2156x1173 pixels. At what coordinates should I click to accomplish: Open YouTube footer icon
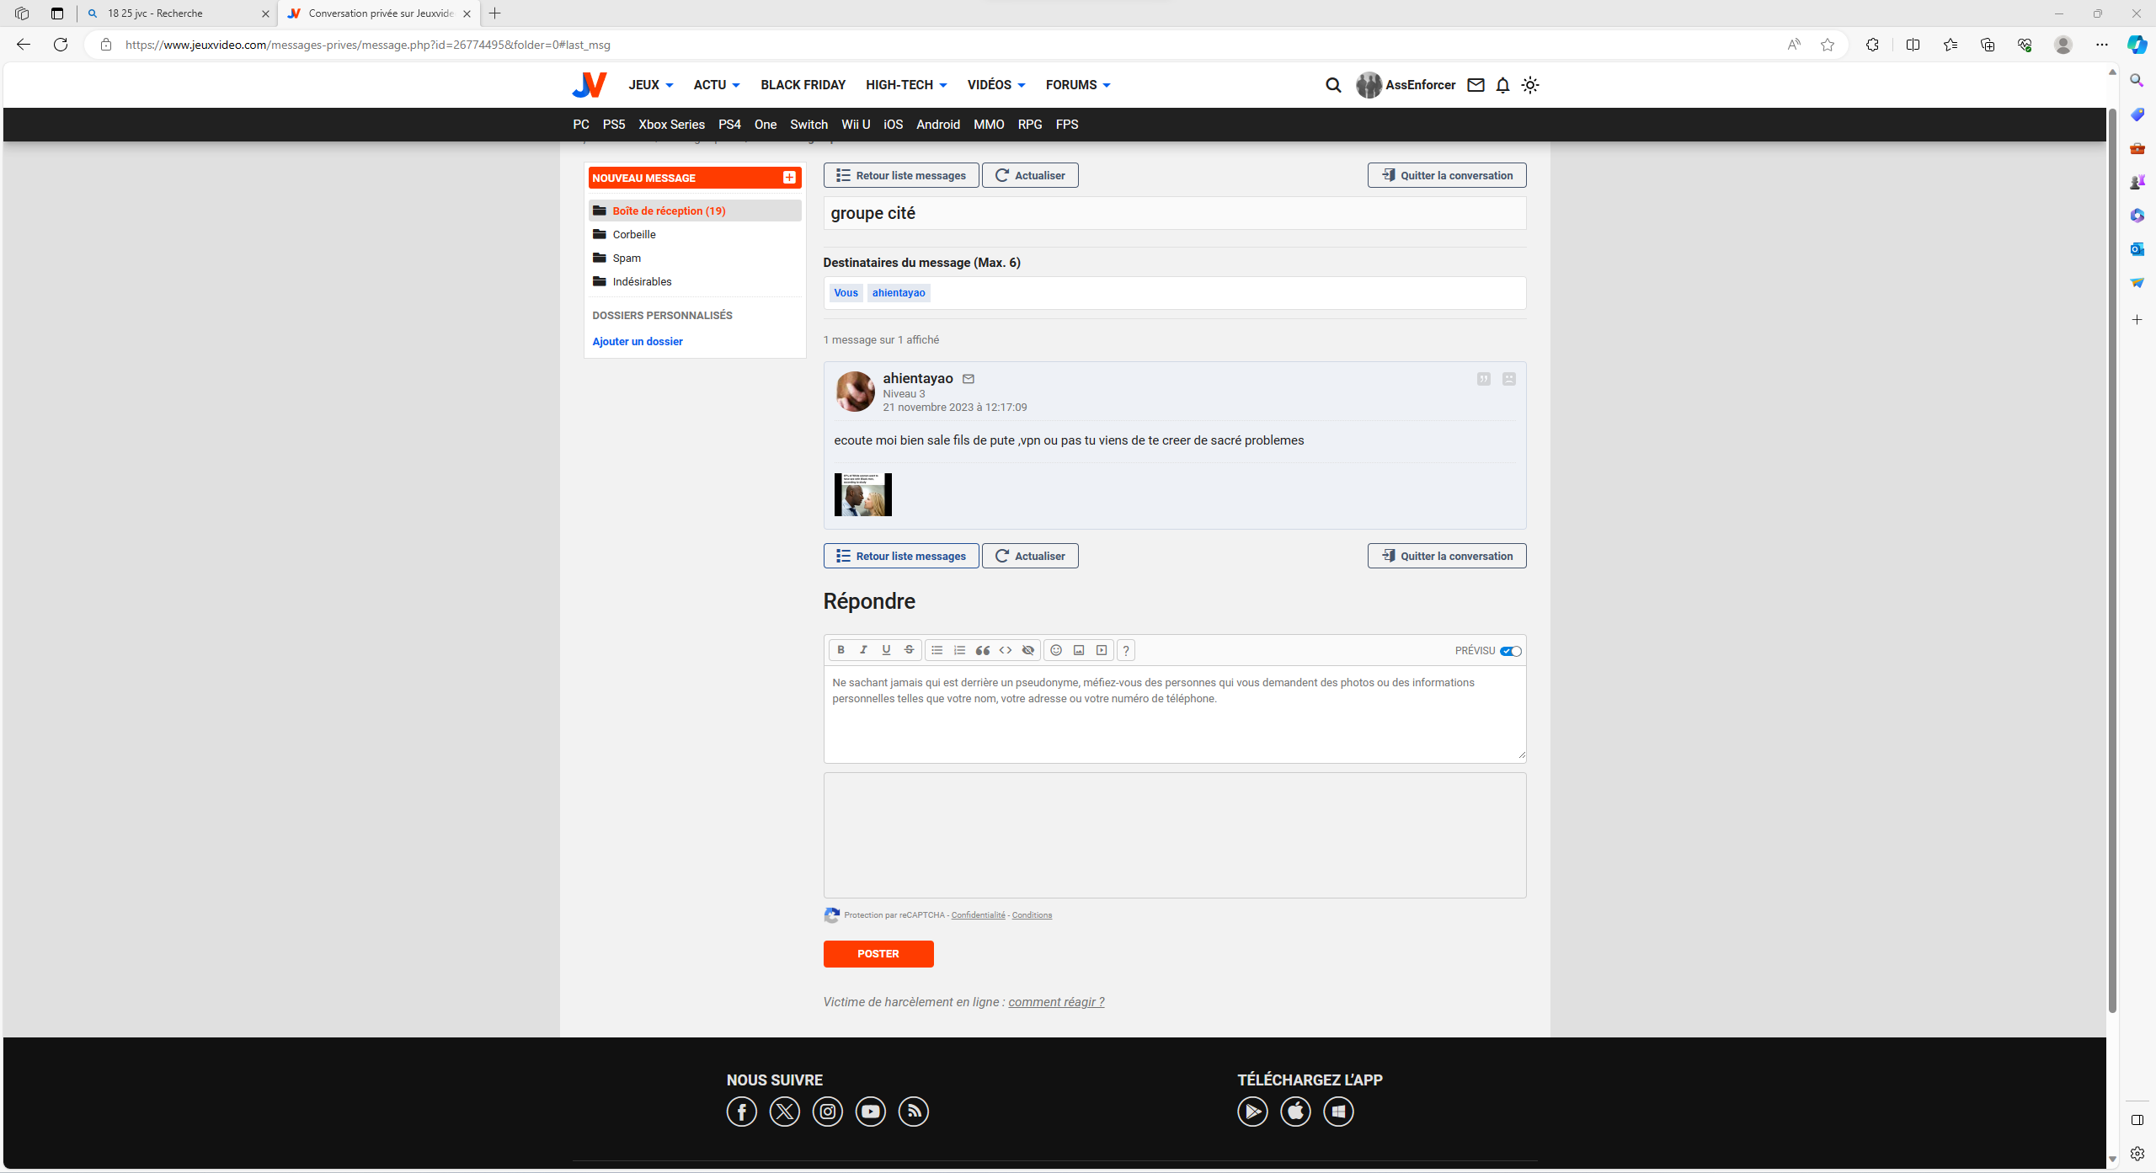tap(871, 1112)
